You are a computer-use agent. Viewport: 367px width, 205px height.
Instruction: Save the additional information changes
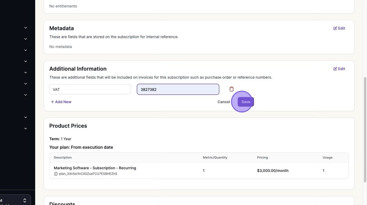tap(246, 102)
